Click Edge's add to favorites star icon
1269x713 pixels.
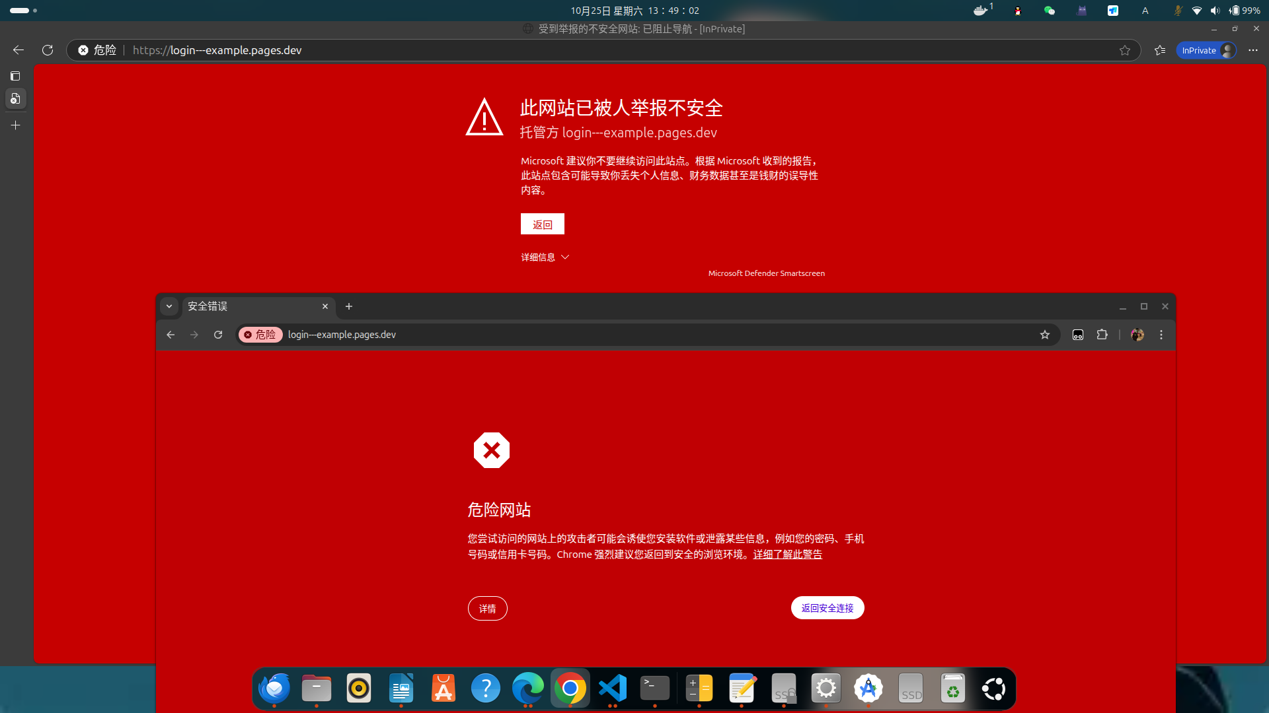1125,50
